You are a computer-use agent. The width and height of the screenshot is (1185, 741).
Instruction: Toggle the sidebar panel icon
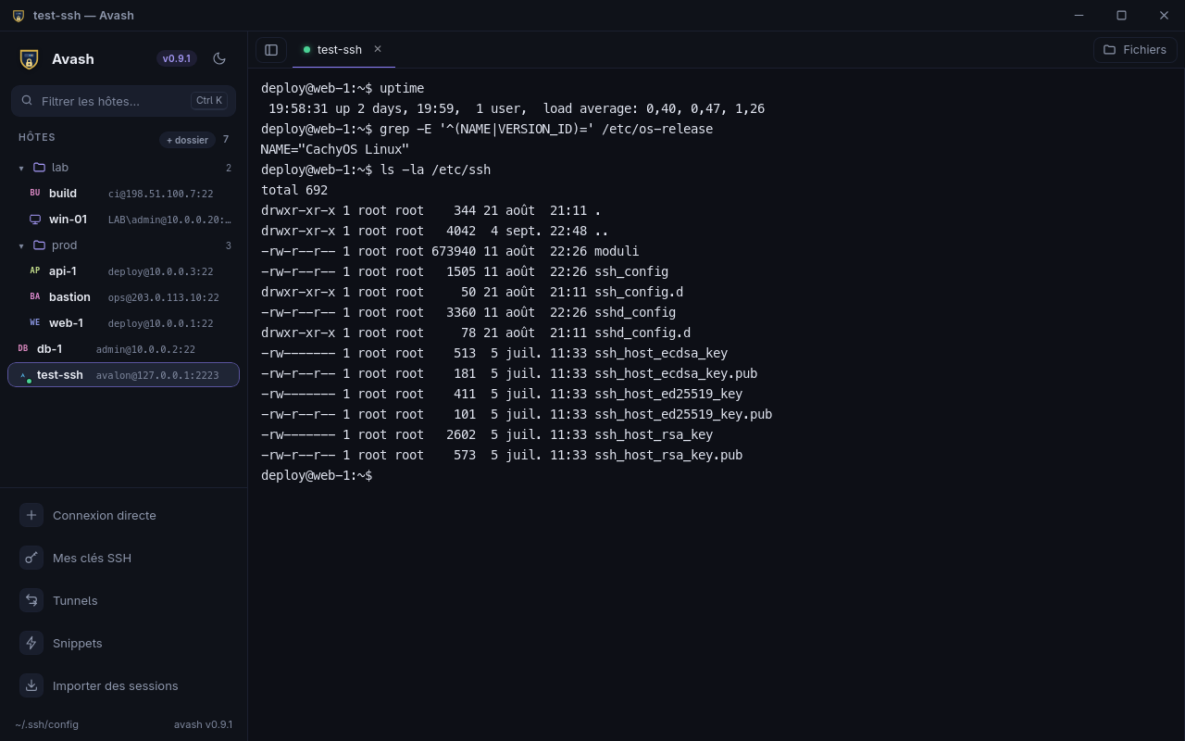(271, 50)
